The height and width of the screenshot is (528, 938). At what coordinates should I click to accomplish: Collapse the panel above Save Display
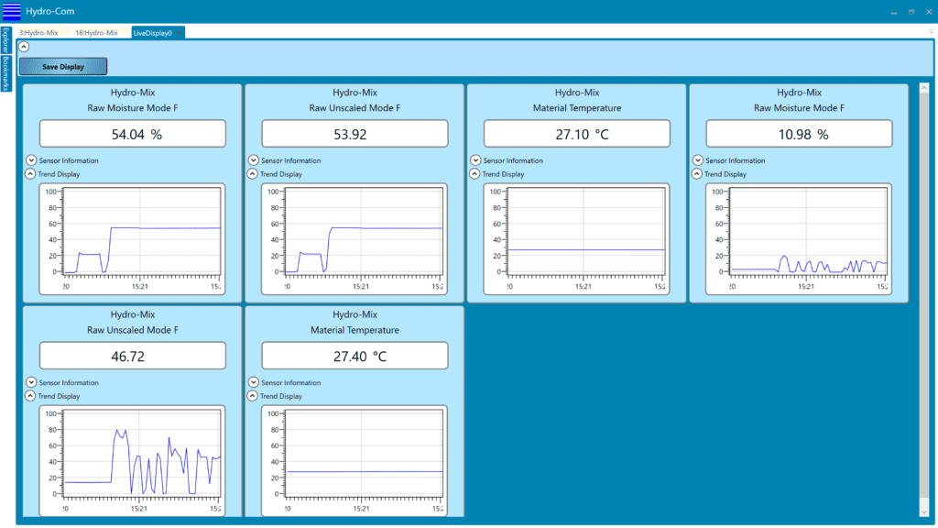click(24, 47)
